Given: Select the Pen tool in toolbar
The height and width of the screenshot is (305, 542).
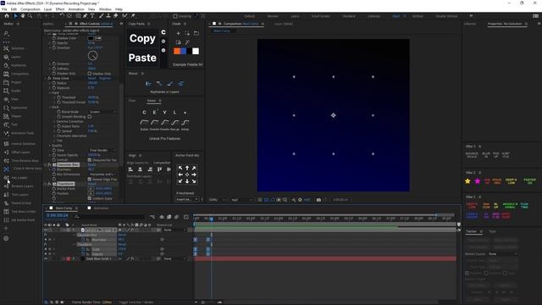Looking at the screenshot, I should (85, 16).
